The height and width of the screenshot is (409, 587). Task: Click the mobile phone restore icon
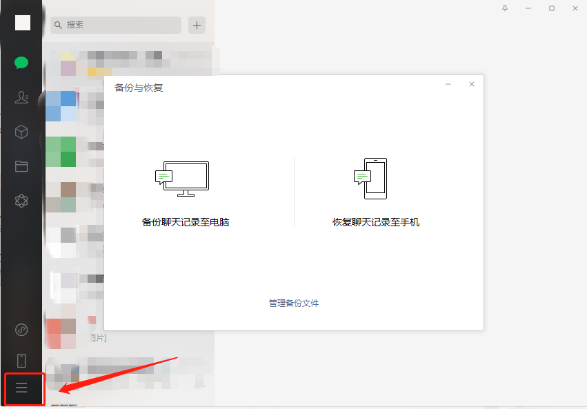pyautogui.click(x=370, y=179)
